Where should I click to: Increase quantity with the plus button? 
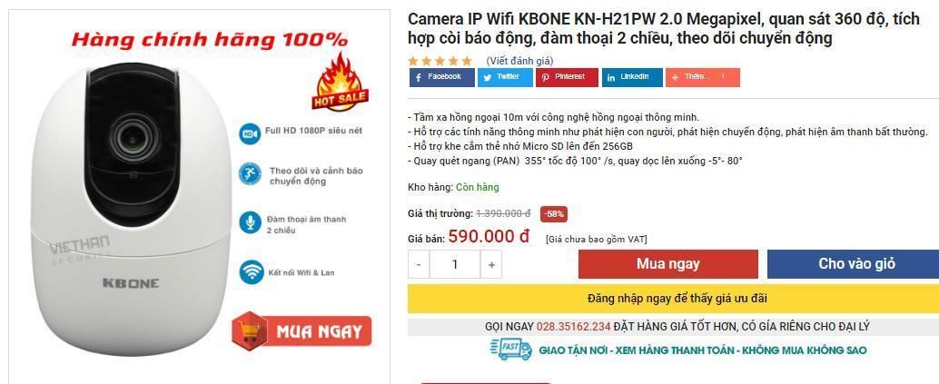pos(491,264)
